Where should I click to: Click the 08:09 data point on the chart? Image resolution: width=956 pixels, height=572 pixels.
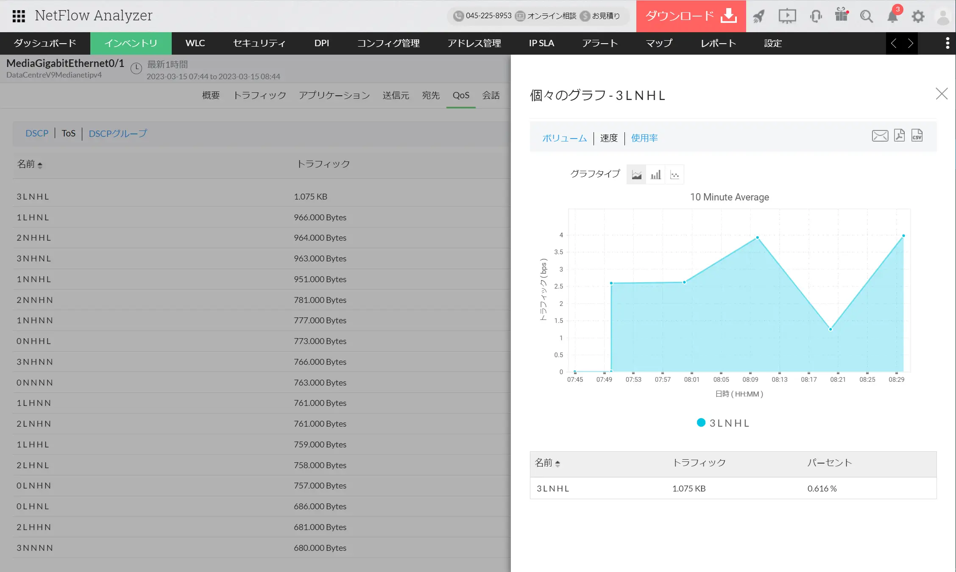757,238
